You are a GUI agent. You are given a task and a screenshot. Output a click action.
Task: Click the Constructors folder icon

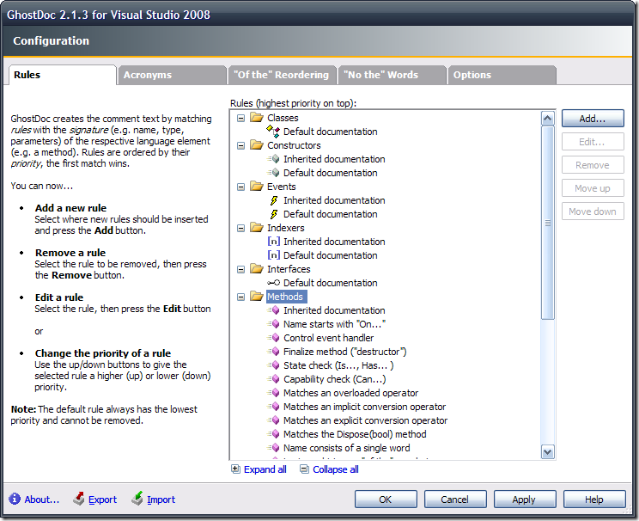(257, 144)
